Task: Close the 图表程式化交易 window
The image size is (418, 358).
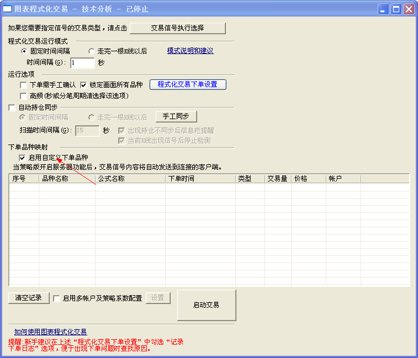Action: pos(409,9)
